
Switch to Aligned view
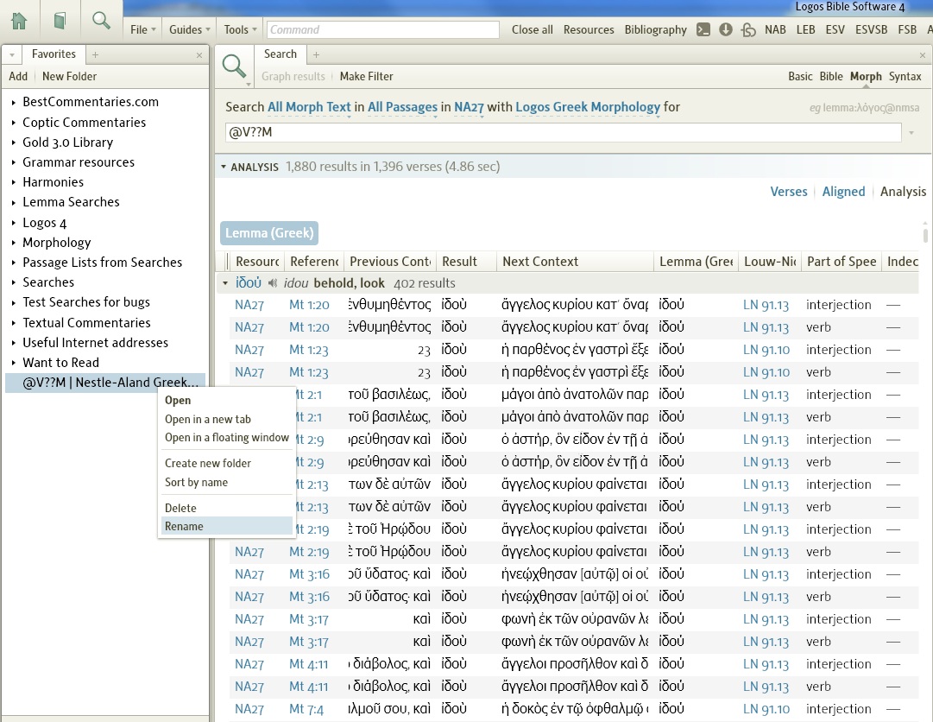pyautogui.click(x=843, y=192)
